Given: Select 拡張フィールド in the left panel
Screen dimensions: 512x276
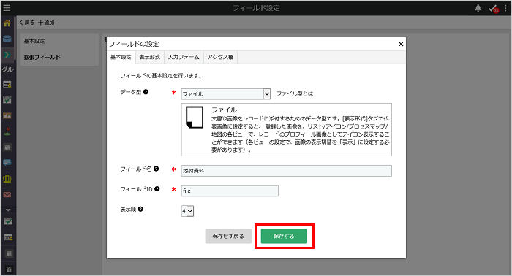Looking at the screenshot, I should (42, 58).
